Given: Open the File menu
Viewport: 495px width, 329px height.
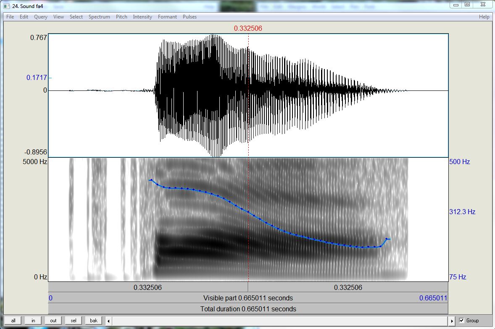Looking at the screenshot, I should (x=10, y=17).
